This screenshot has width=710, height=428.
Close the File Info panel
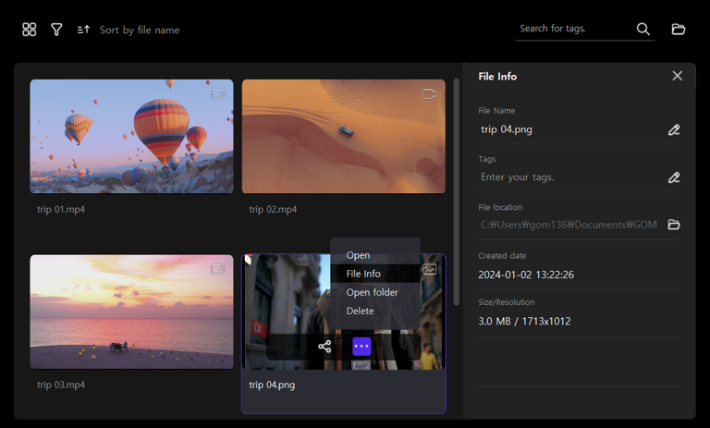pyautogui.click(x=678, y=76)
